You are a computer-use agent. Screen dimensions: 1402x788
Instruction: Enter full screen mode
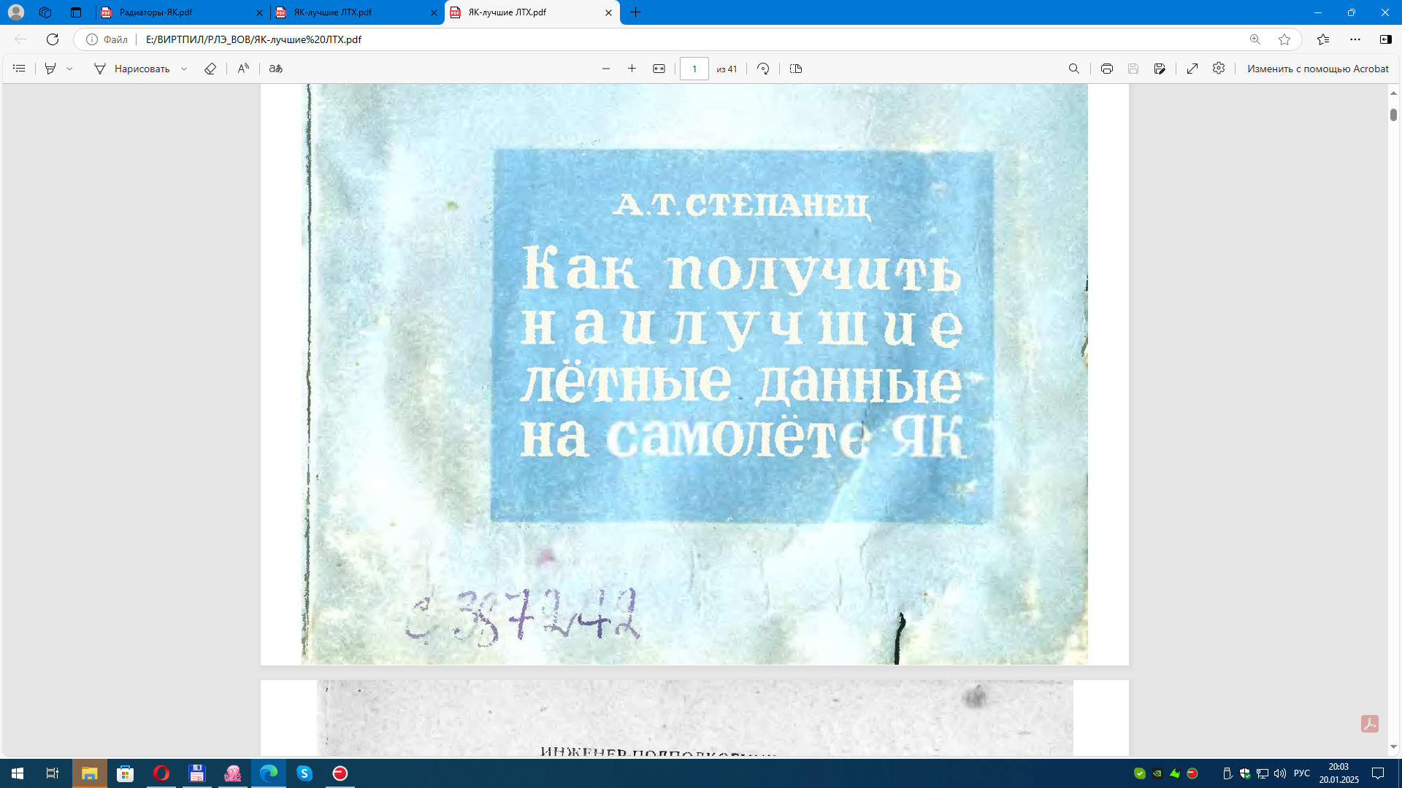(1192, 69)
